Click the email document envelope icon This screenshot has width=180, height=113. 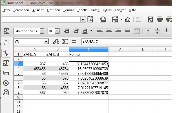point(128,19)
